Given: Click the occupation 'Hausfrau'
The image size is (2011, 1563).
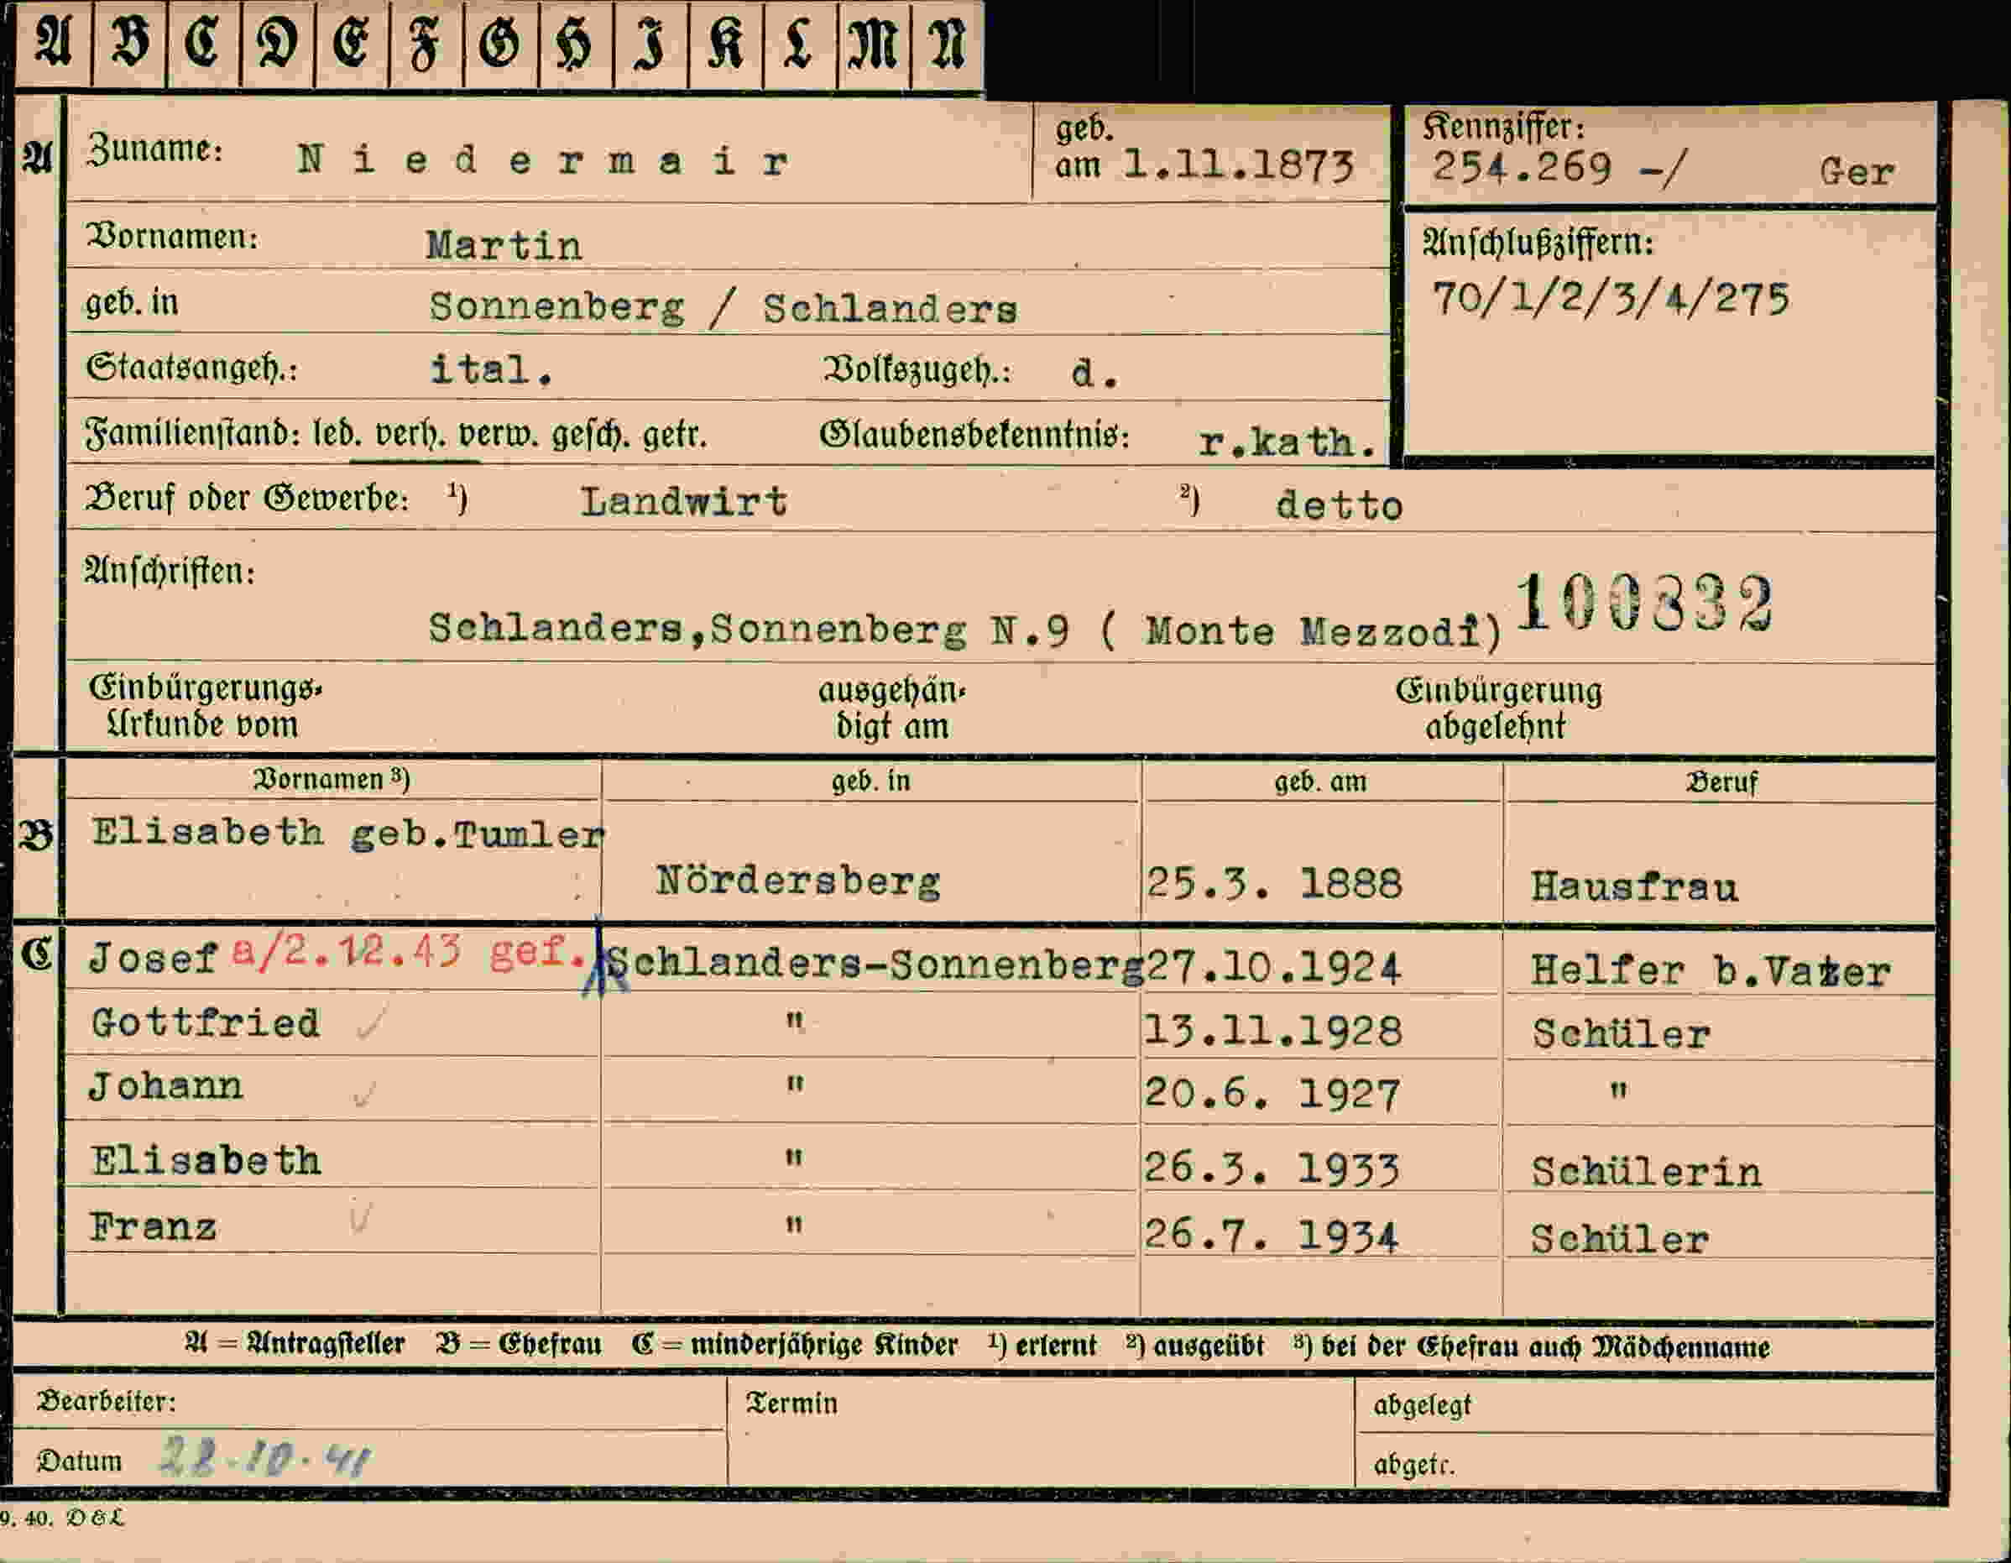Looking at the screenshot, I should click(x=1634, y=888).
